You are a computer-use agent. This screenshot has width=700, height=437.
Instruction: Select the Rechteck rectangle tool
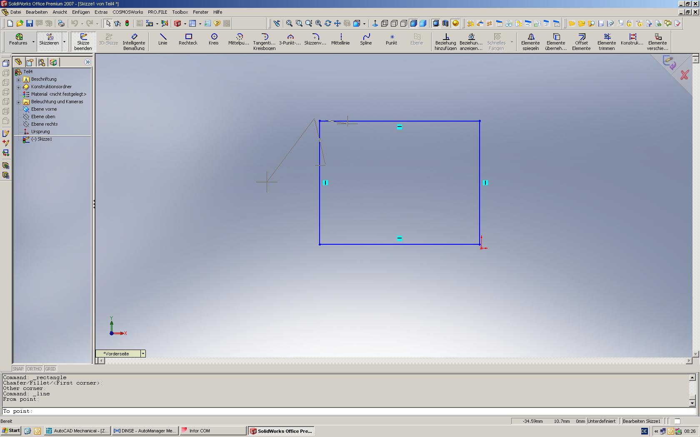pos(188,40)
